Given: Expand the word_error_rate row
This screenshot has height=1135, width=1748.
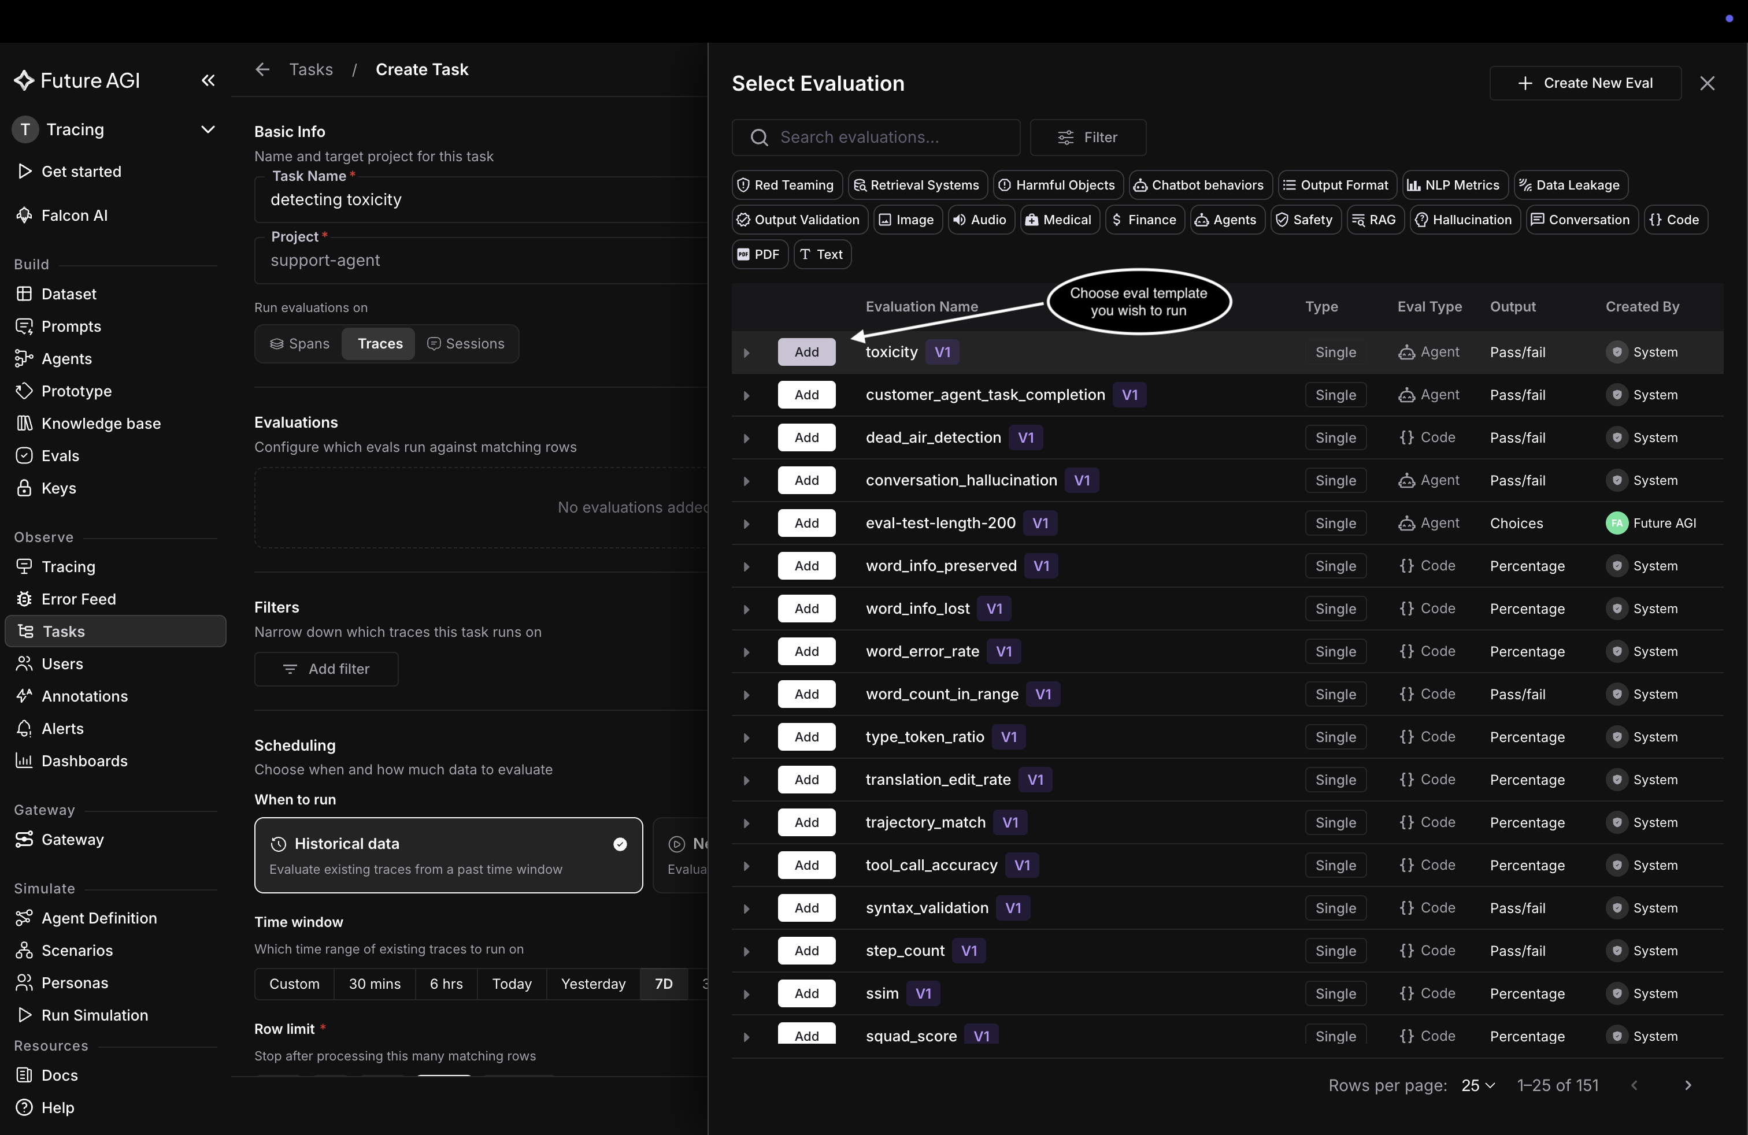Looking at the screenshot, I should pyautogui.click(x=746, y=652).
